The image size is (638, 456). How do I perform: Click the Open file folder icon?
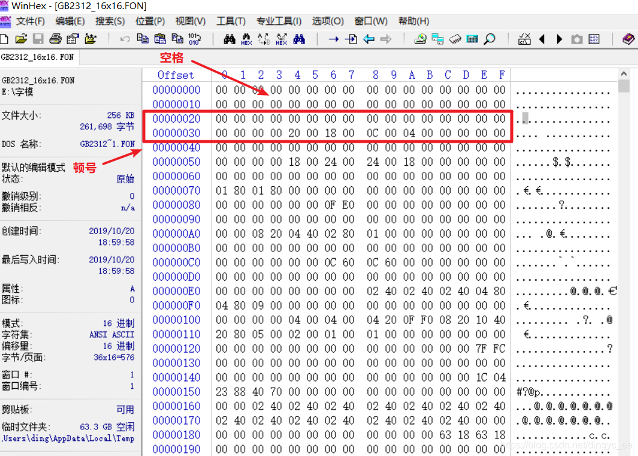[21, 39]
